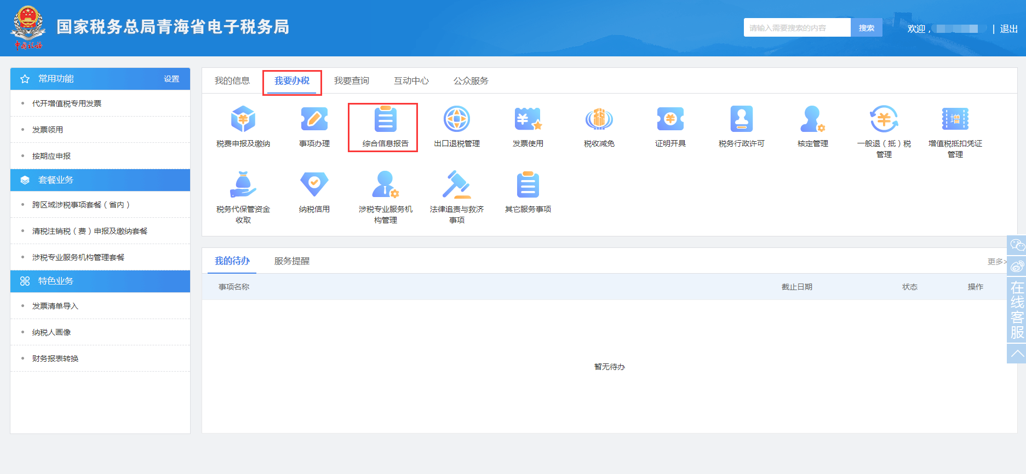Click 操作 column header
Viewport: 1026px width, 474px height.
coord(976,287)
